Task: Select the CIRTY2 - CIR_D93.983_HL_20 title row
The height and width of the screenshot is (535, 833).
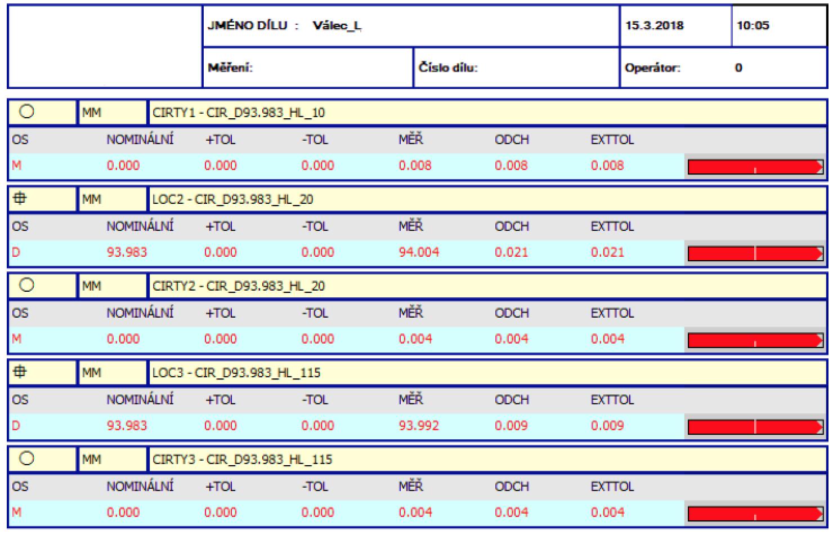Action: pos(239,286)
